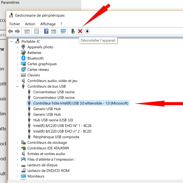
Task: Select the first Concentrateur USB racine
Action: coord(54,92)
